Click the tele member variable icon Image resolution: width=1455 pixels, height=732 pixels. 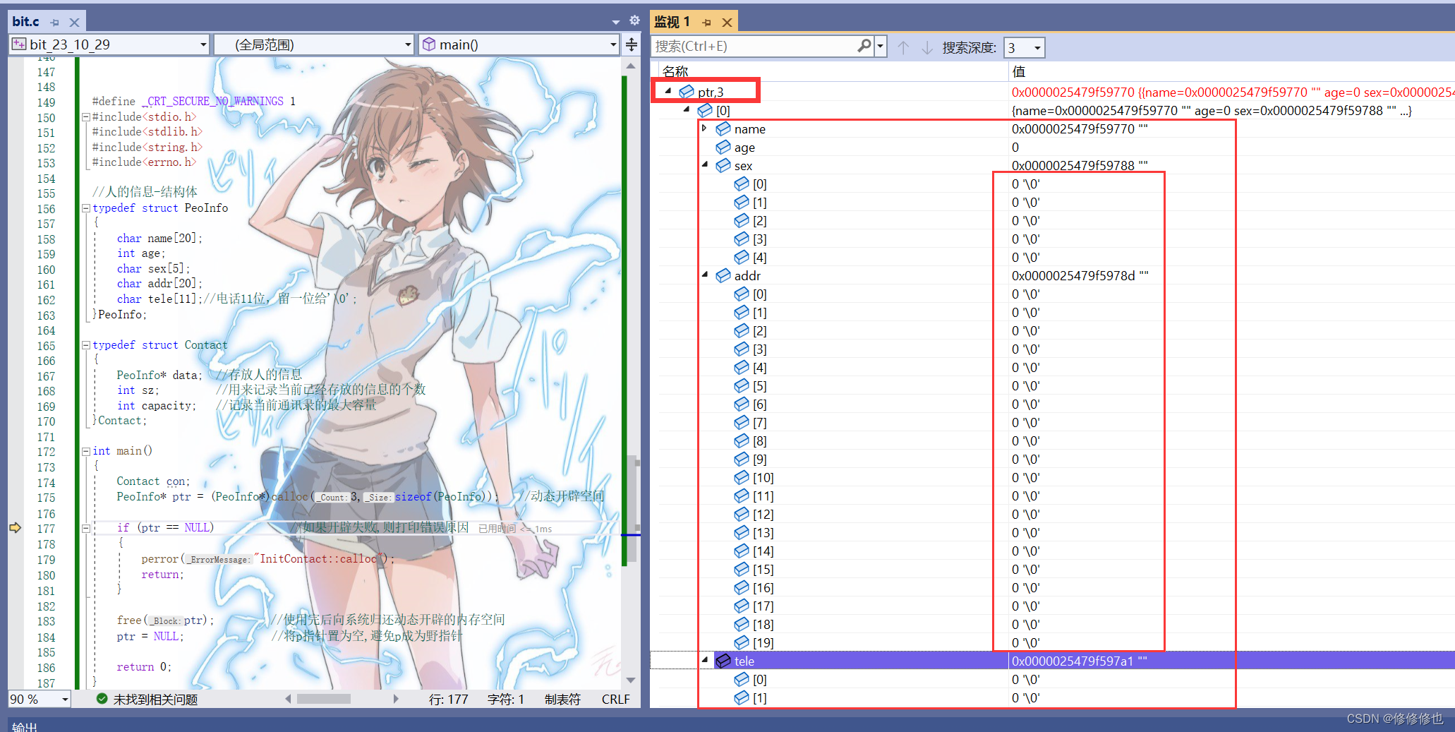click(x=723, y=661)
